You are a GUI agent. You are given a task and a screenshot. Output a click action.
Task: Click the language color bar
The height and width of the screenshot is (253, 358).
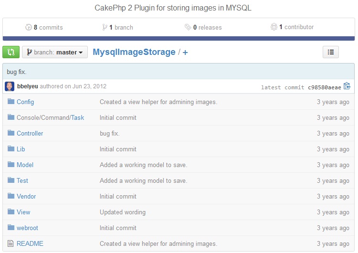point(179,38)
